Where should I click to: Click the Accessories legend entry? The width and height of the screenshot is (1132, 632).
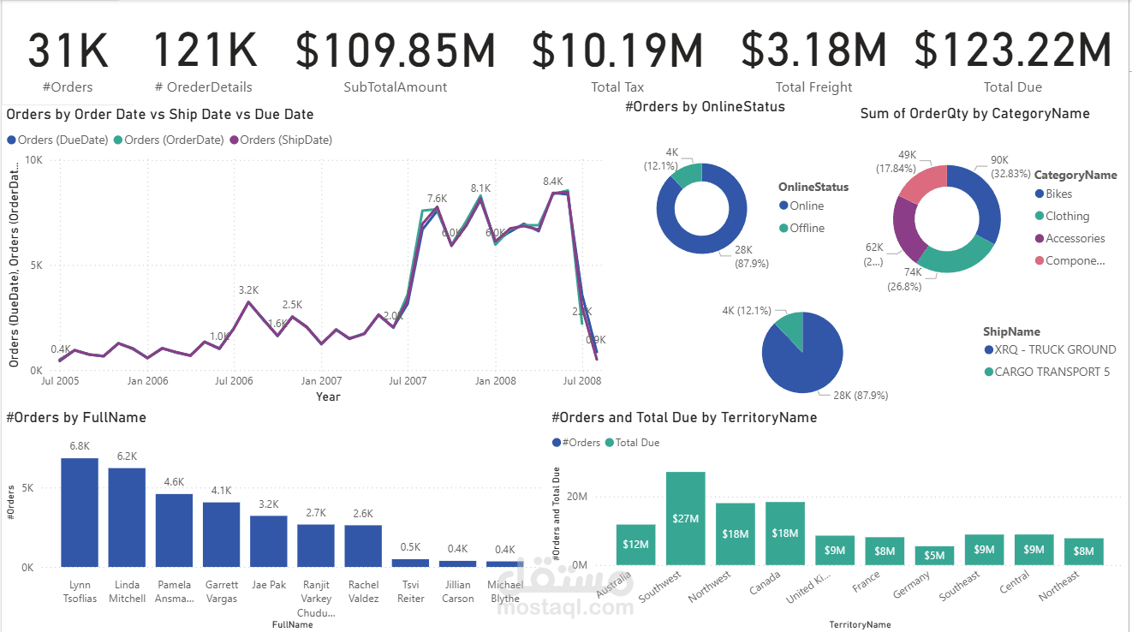(x=1069, y=239)
